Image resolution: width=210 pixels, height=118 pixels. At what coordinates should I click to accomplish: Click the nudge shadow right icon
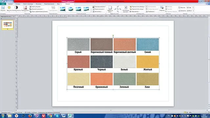click(120, 9)
